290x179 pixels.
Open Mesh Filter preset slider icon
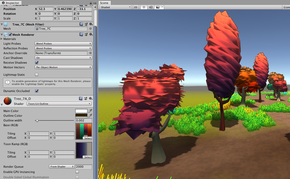(86, 24)
